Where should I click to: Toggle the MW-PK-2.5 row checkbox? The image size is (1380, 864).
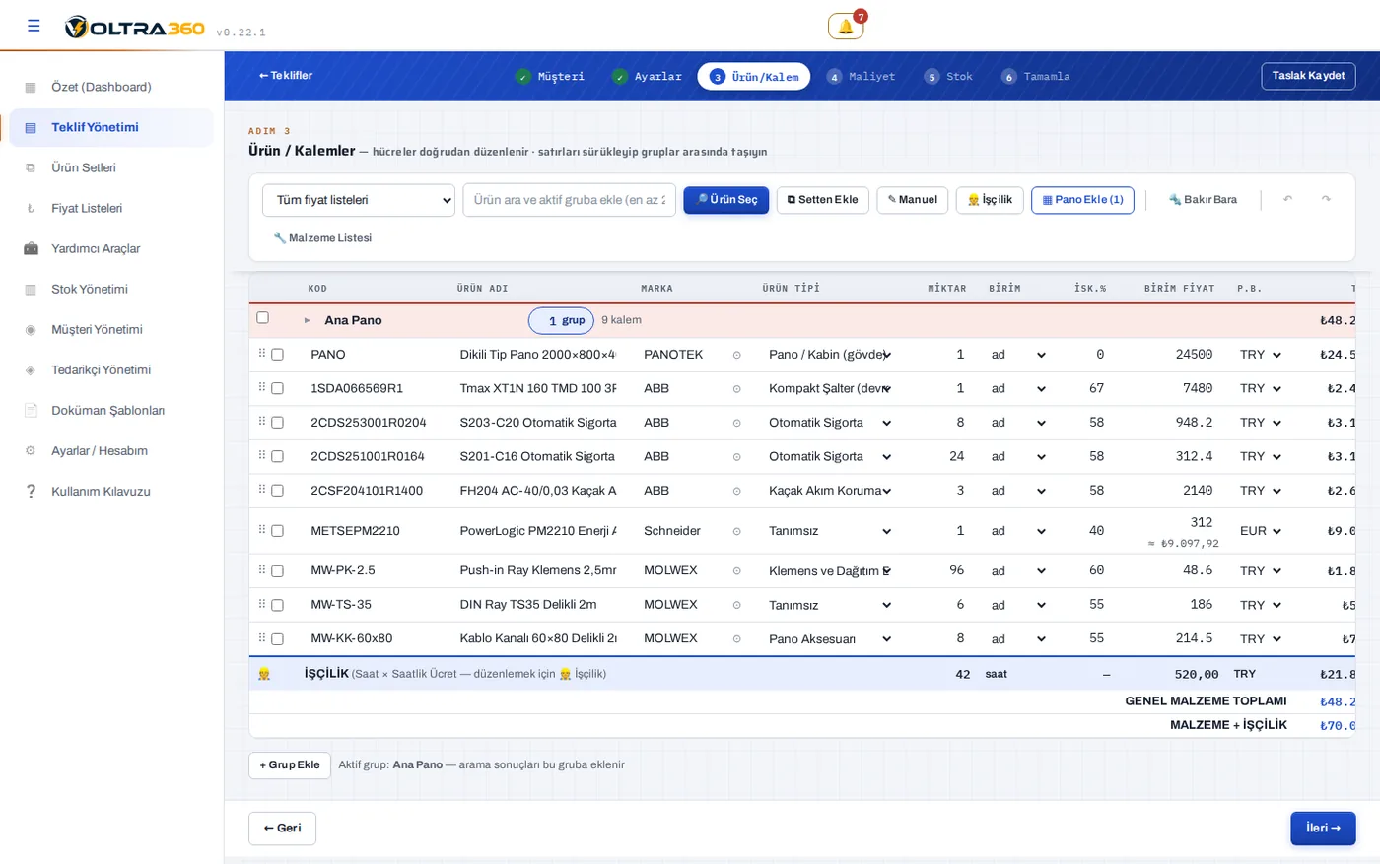(277, 571)
